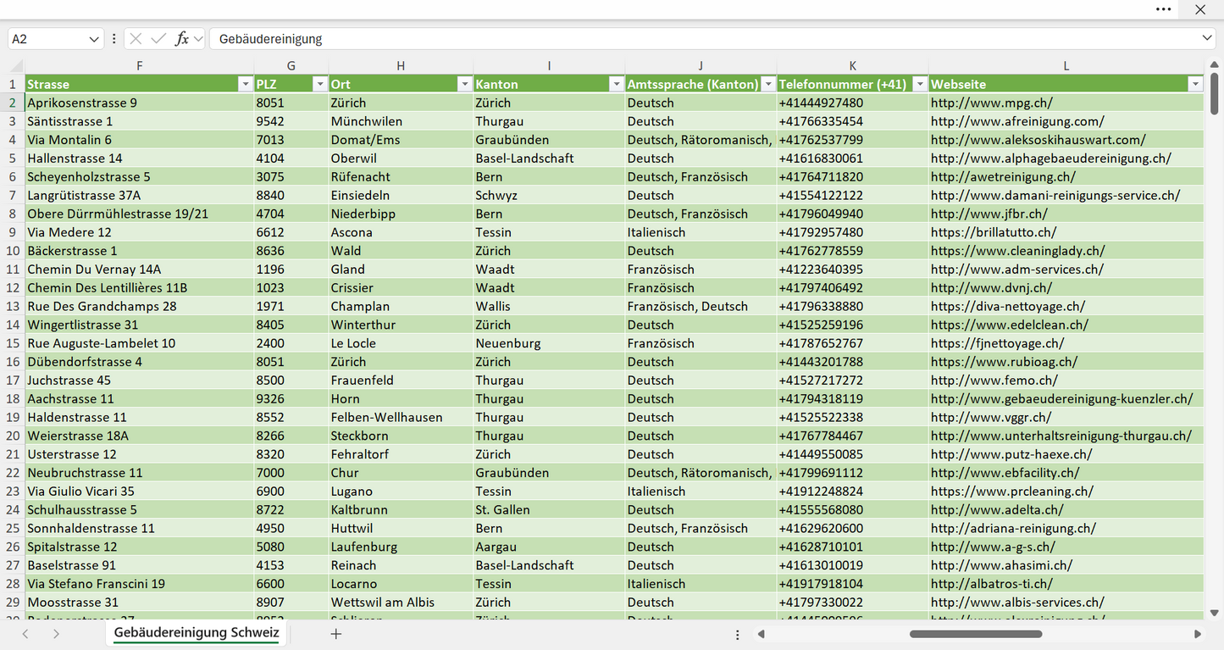Open the three-dots more options menu

(1164, 9)
